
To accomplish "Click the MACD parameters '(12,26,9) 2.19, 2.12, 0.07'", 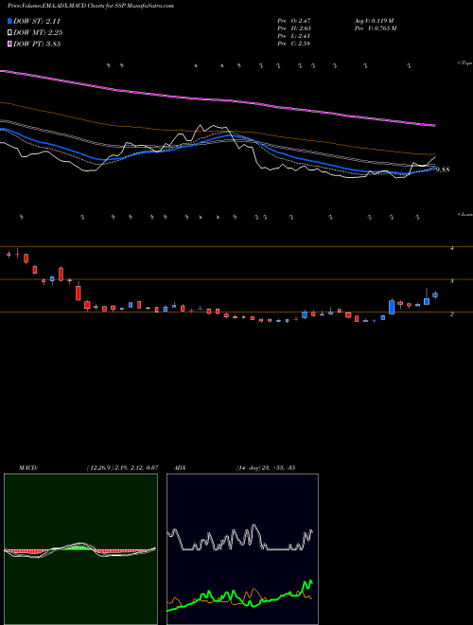I will [123, 468].
